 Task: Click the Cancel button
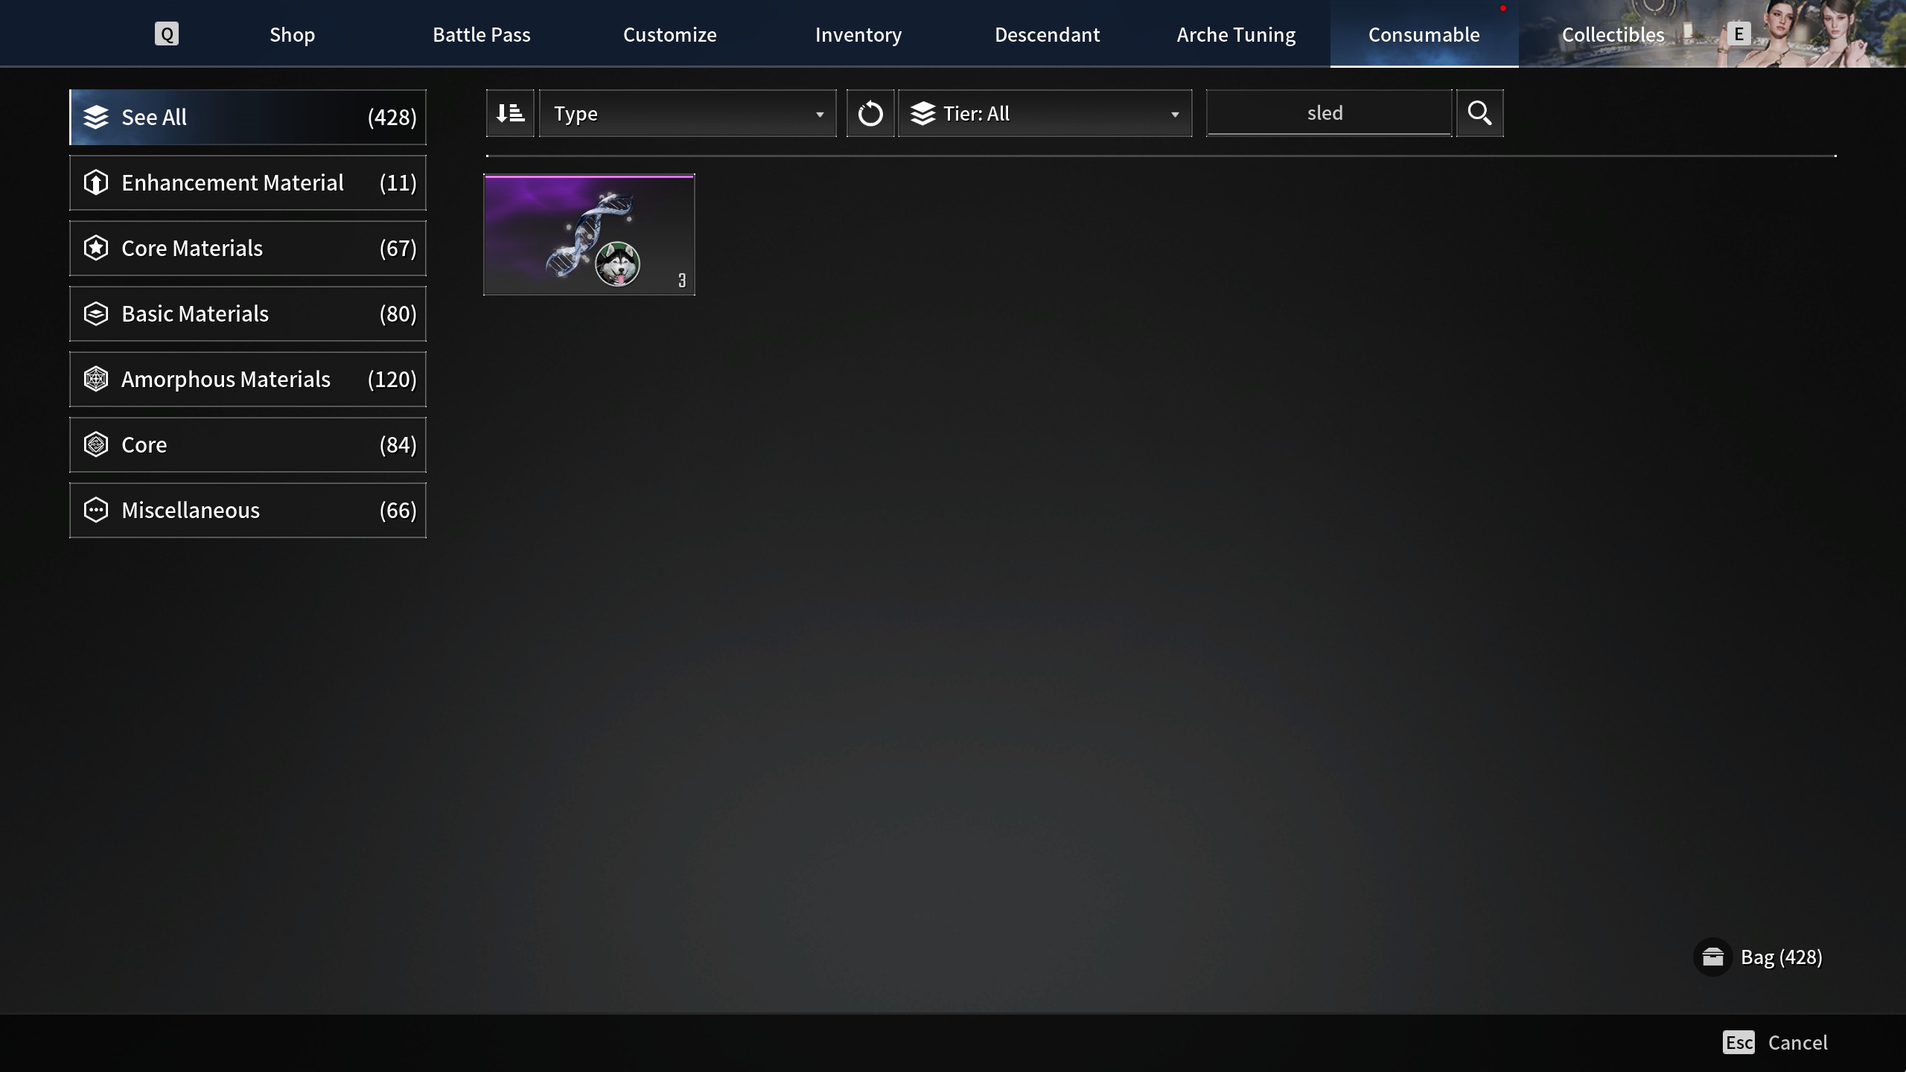pyautogui.click(x=1797, y=1042)
